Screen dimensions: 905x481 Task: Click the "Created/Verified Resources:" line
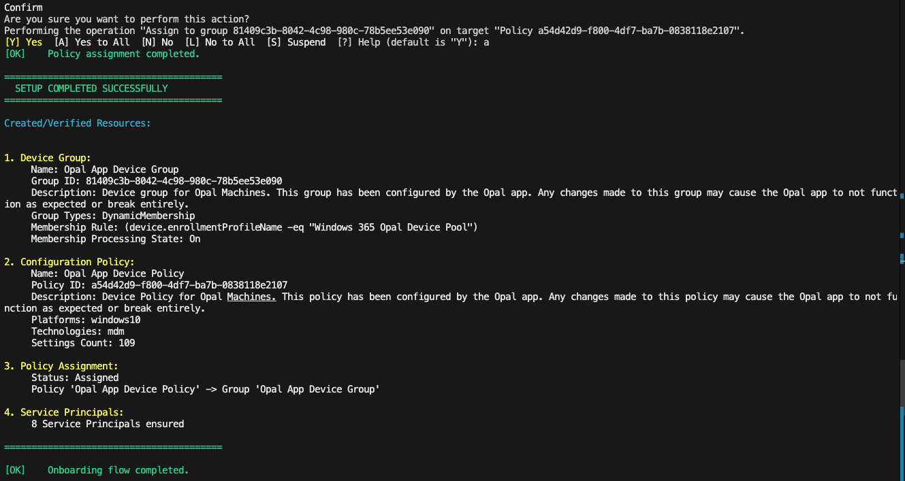pyautogui.click(x=78, y=123)
